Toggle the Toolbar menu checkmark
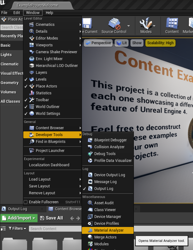The height and width of the screenshot is (250, 193). (x=26, y=100)
